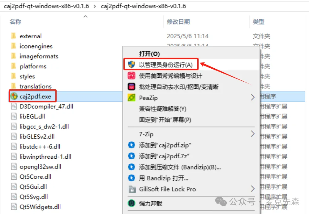Click the Bandizip icon beside caj2pdf.7z entry

tap(131, 156)
